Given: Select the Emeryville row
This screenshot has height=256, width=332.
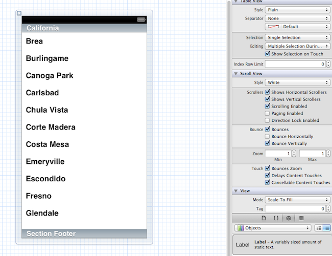Looking at the screenshot, I should pyautogui.click(x=84, y=161).
